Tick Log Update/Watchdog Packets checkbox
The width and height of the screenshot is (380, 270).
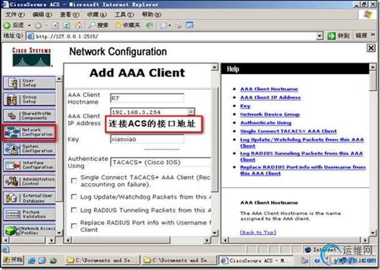[x=74, y=197]
